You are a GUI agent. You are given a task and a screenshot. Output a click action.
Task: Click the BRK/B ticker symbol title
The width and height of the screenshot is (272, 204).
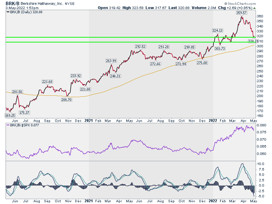(13, 3)
